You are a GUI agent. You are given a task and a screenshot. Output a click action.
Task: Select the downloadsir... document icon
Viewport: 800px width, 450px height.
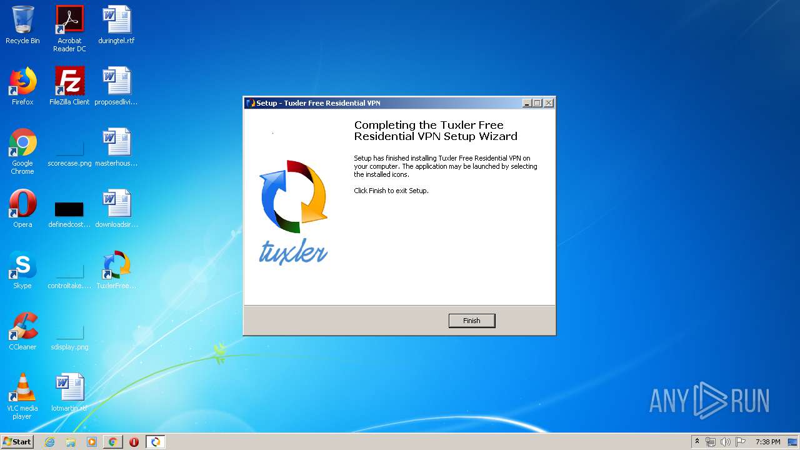pyautogui.click(x=116, y=209)
